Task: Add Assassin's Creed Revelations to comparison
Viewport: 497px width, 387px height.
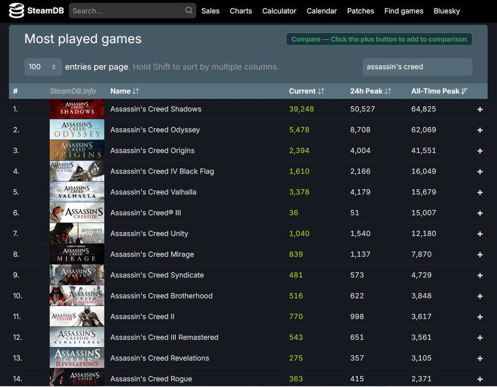Action: tap(480, 358)
